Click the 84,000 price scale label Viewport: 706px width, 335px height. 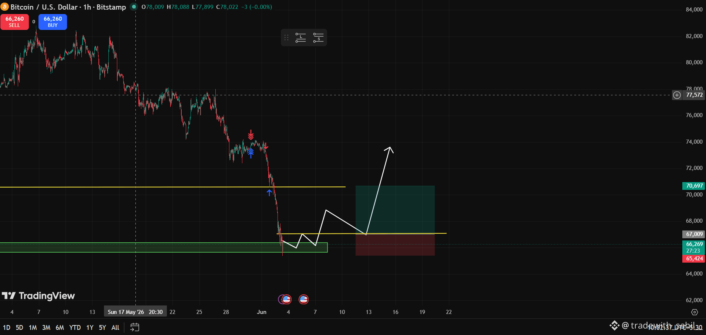click(694, 10)
